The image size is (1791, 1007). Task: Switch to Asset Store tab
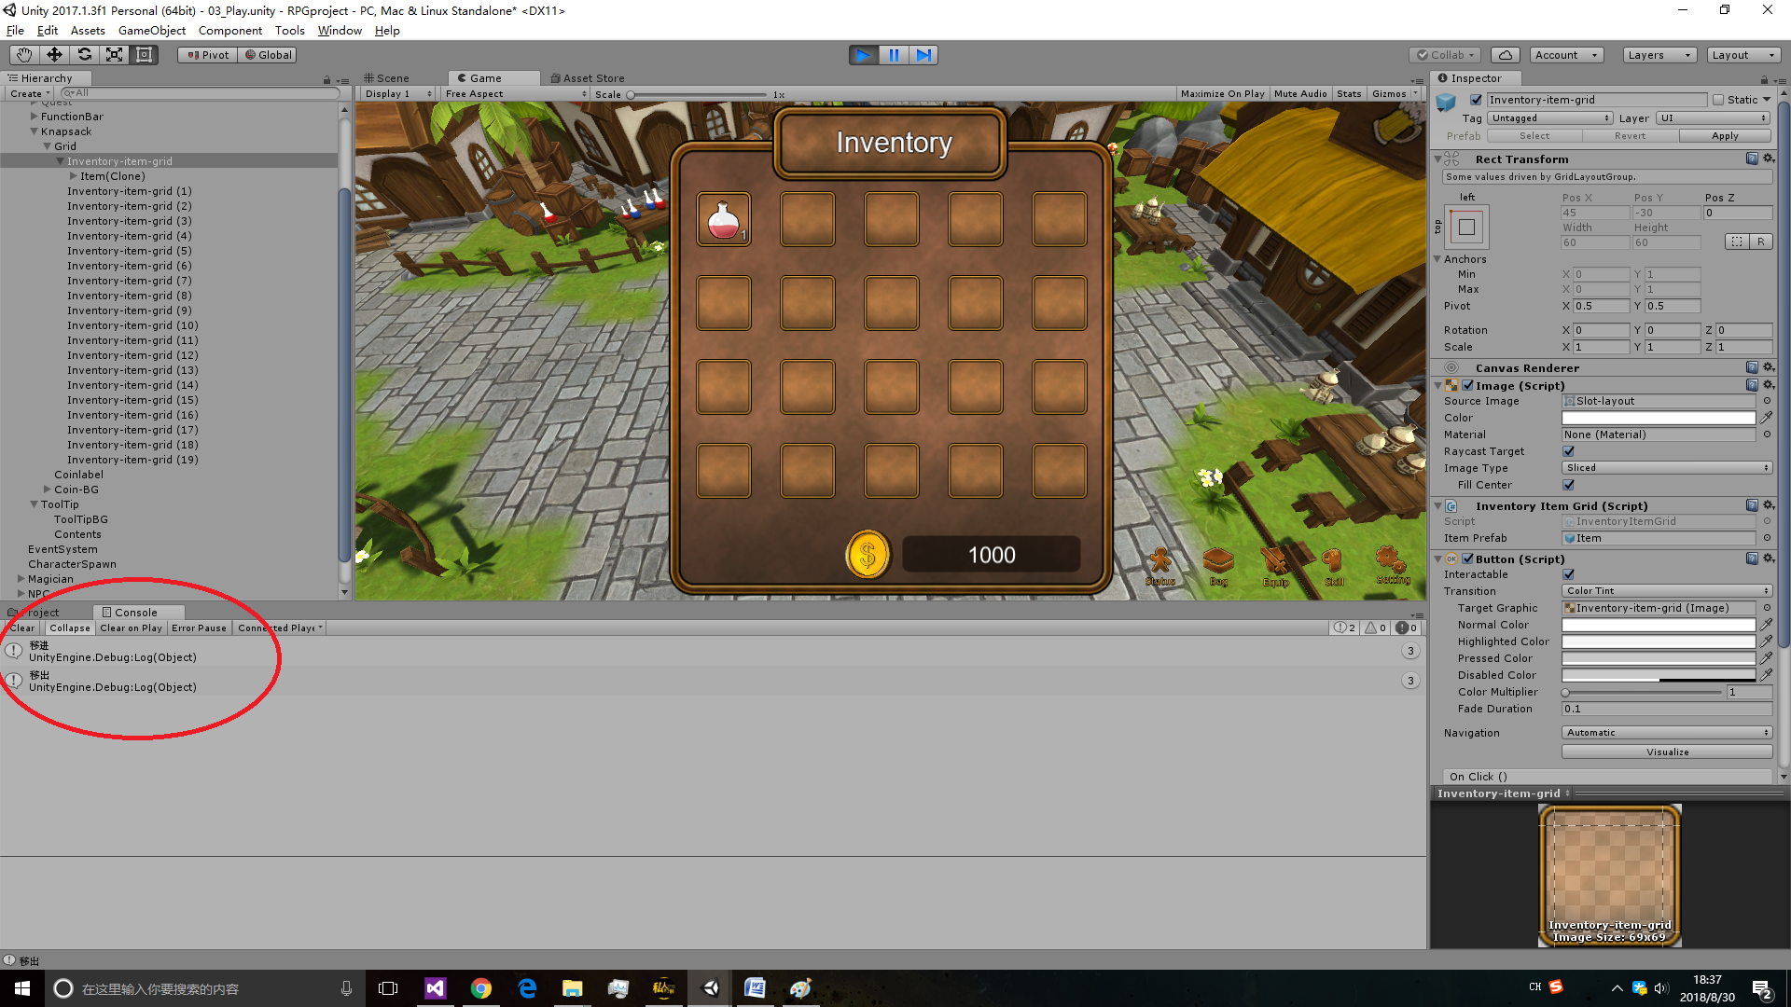point(588,78)
